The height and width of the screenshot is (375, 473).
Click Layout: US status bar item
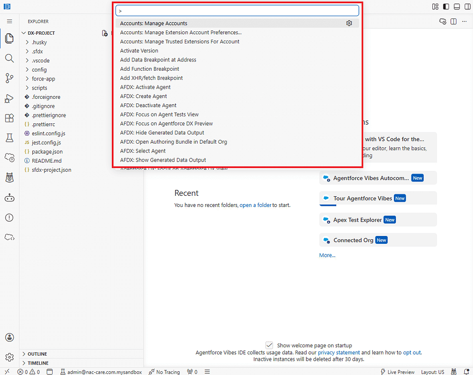(x=432, y=372)
